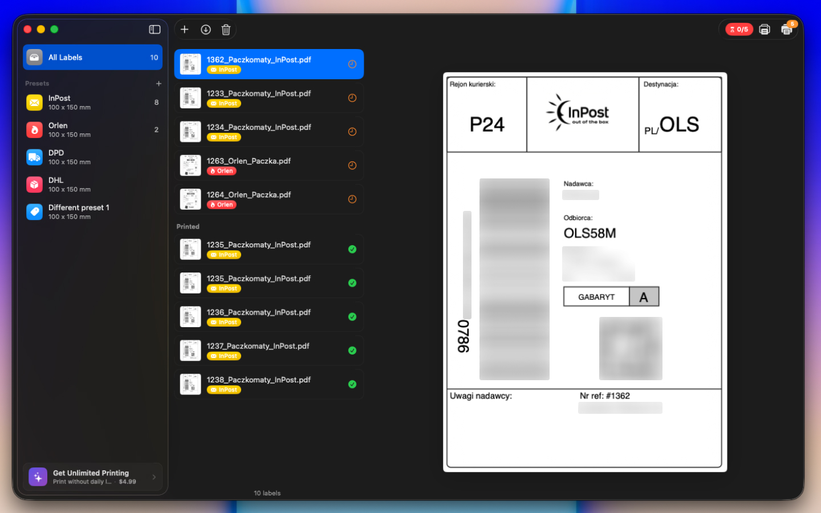This screenshot has height=513, width=821.
Task: Click the label preview InPost logo
Action: [x=578, y=112]
